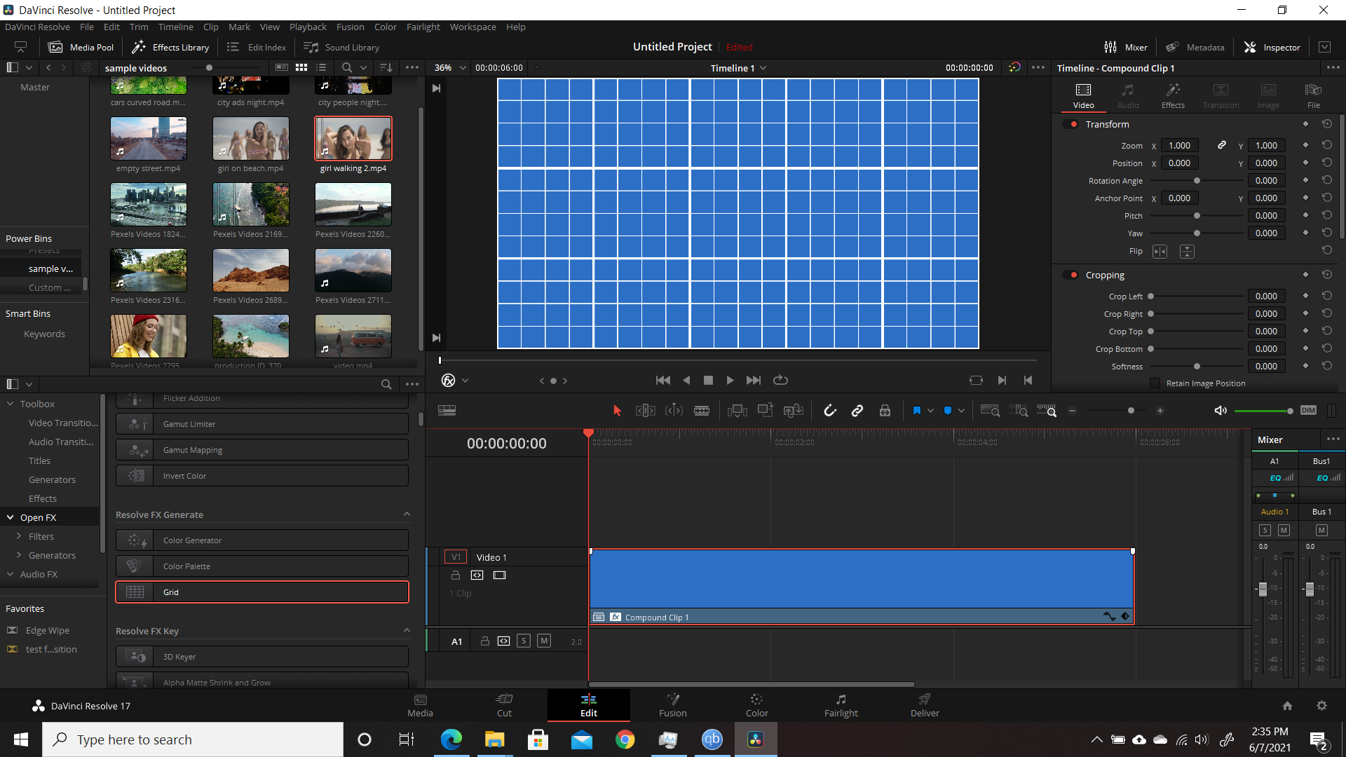Select the arrow Selection Mode tool
The width and height of the screenshot is (1346, 757).
point(617,411)
